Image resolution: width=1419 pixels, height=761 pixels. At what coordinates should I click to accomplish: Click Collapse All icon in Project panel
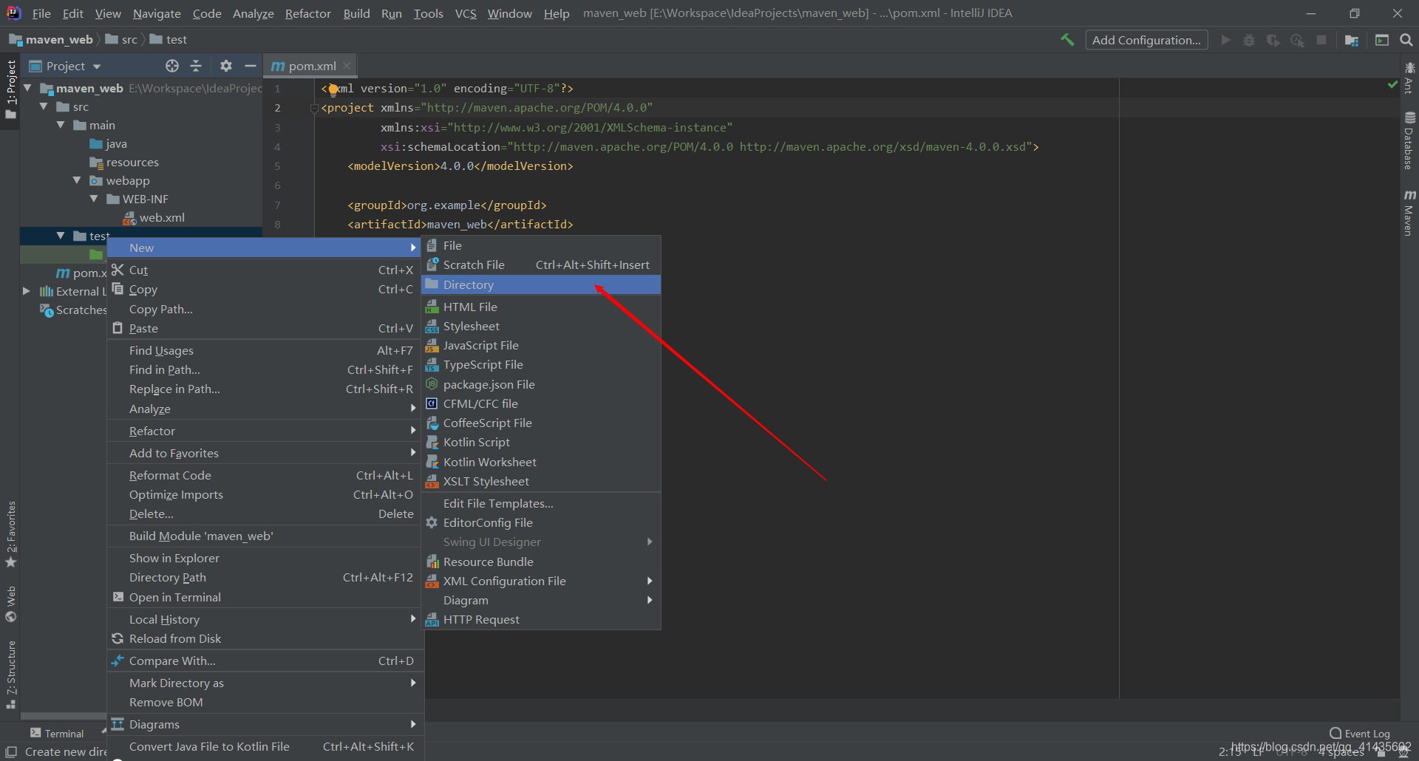196,66
